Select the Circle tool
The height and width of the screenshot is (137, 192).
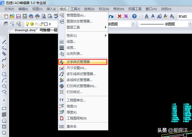click(4, 74)
